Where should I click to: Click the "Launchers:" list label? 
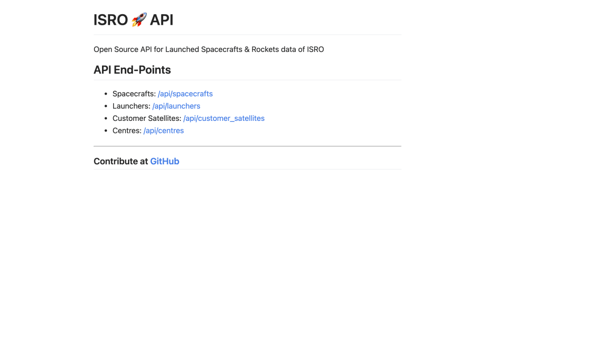click(x=131, y=106)
